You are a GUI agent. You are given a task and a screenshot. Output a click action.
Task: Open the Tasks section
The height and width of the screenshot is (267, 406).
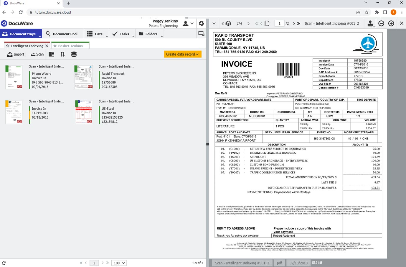pos(121,34)
